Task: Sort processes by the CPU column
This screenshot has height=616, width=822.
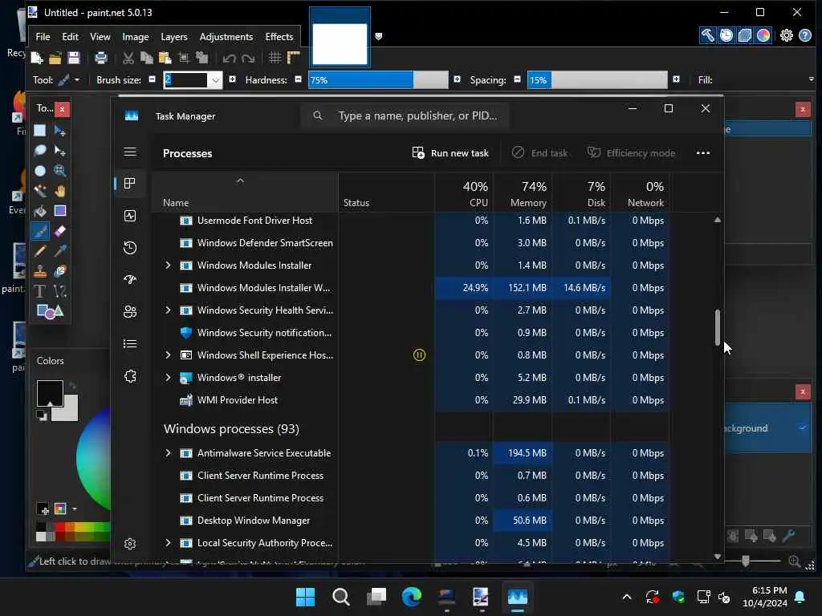Action: coord(464,193)
